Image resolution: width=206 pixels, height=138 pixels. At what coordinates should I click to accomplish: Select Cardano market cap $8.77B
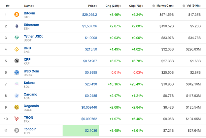[168, 96]
